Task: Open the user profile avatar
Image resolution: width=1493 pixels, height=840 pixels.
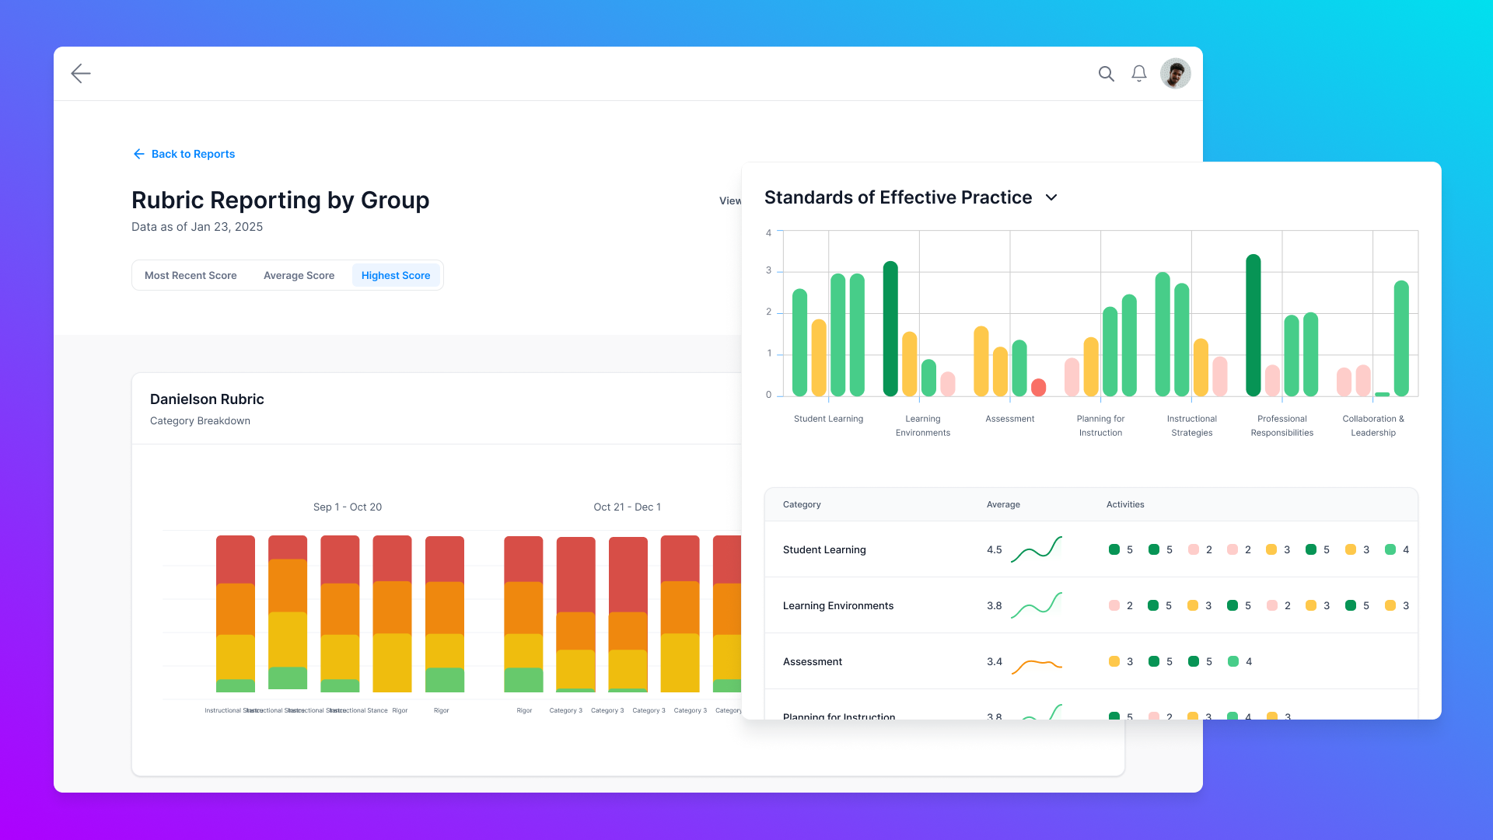Action: (x=1175, y=74)
